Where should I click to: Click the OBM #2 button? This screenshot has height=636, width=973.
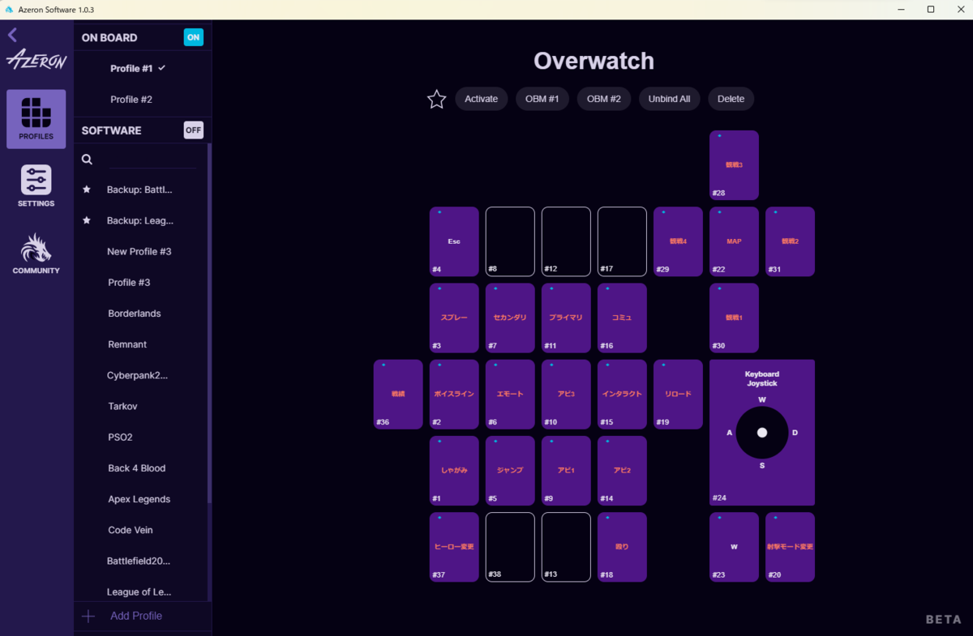(604, 99)
